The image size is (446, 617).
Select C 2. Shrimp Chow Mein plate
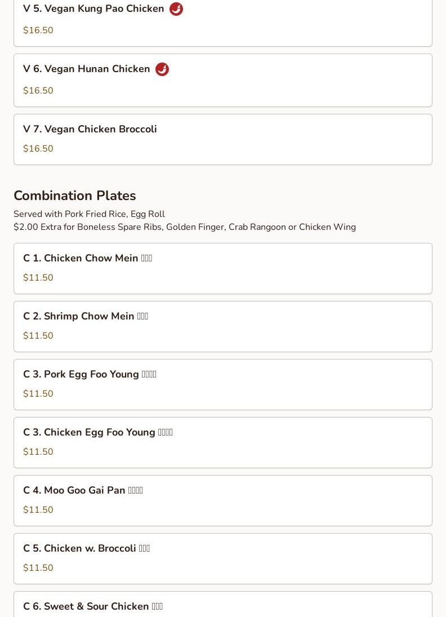[86, 316]
